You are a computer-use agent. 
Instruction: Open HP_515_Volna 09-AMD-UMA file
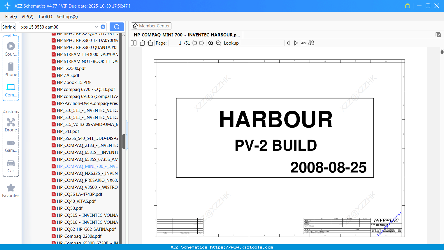pos(85,124)
